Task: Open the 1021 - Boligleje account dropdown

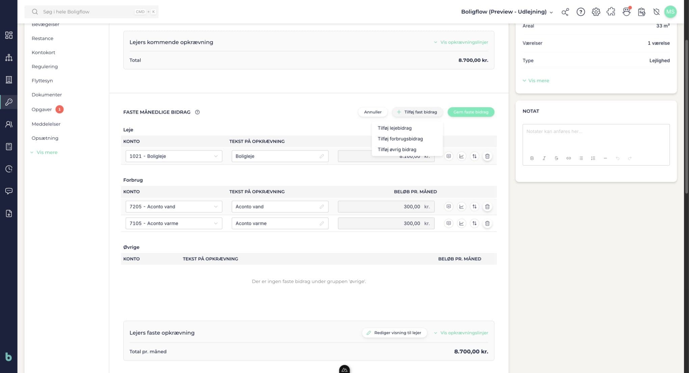Action: coord(174,156)
